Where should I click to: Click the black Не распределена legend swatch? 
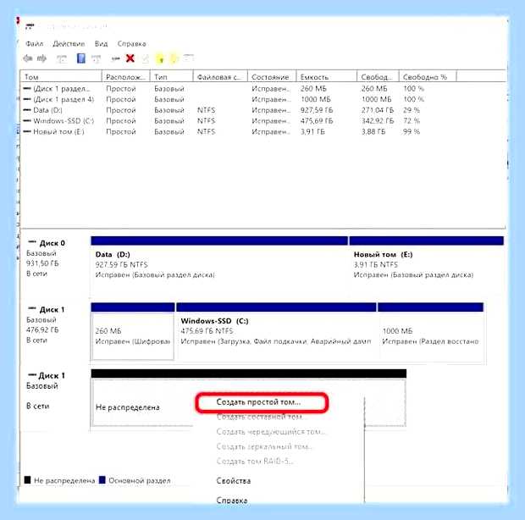pyautogui.click(x=28, y=480)
